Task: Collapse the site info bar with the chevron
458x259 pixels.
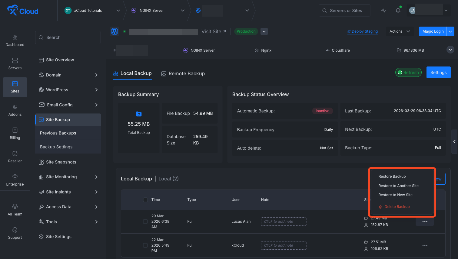Action: point(450,50)
